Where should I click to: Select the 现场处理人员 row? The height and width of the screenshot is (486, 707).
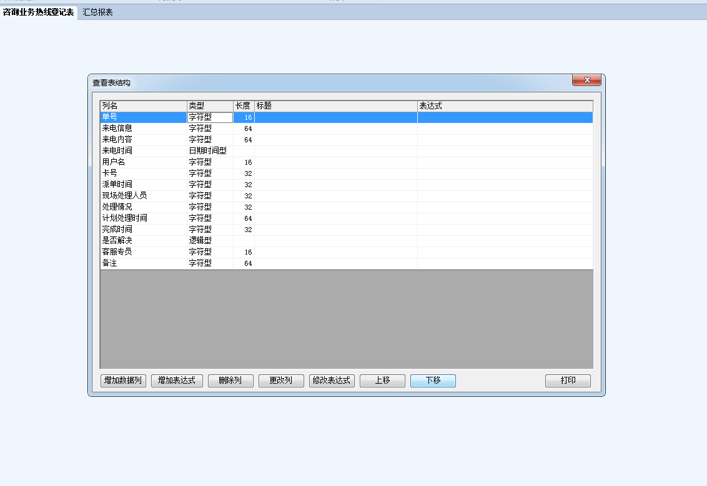coord(125,196)
